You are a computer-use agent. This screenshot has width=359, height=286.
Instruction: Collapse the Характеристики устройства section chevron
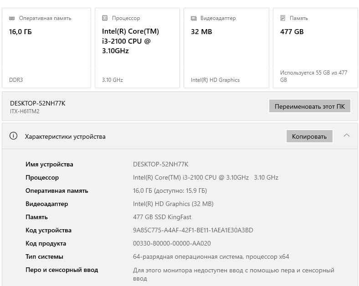(347, 135)
